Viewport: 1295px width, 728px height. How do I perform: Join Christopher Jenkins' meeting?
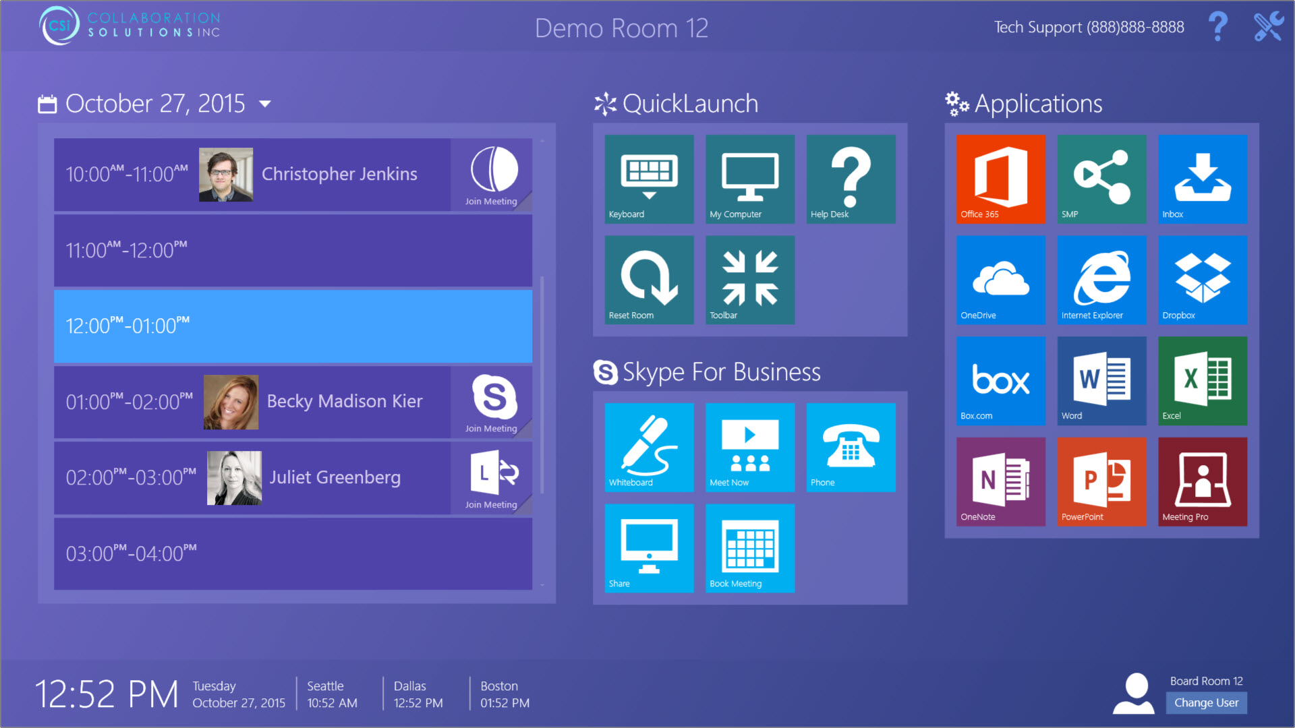pos(492,175)
